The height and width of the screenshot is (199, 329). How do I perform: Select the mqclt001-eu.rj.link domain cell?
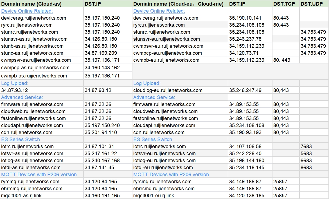(x=154, y=196)
